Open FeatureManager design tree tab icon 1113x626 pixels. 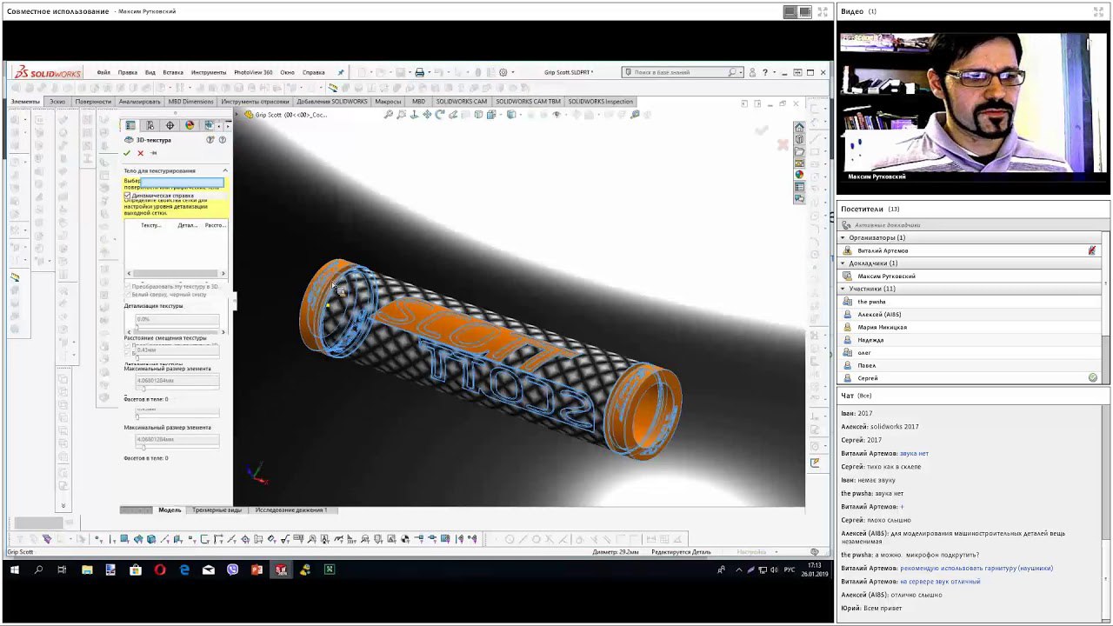130,126
